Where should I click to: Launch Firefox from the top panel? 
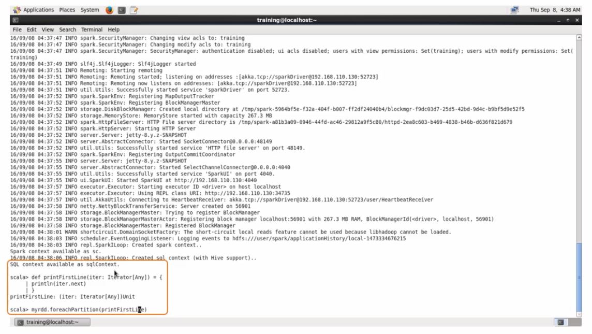click(109, 10)
